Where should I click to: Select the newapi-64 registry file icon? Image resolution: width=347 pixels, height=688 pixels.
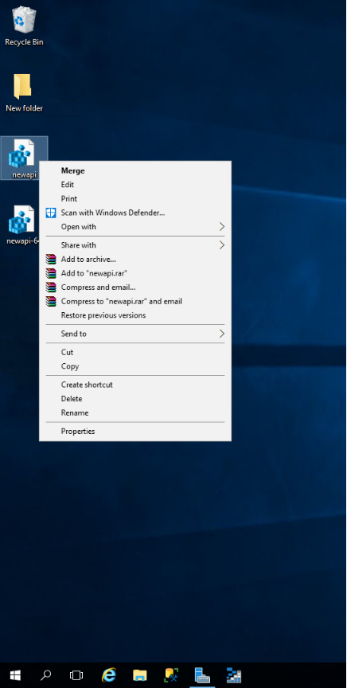point(21,225)
